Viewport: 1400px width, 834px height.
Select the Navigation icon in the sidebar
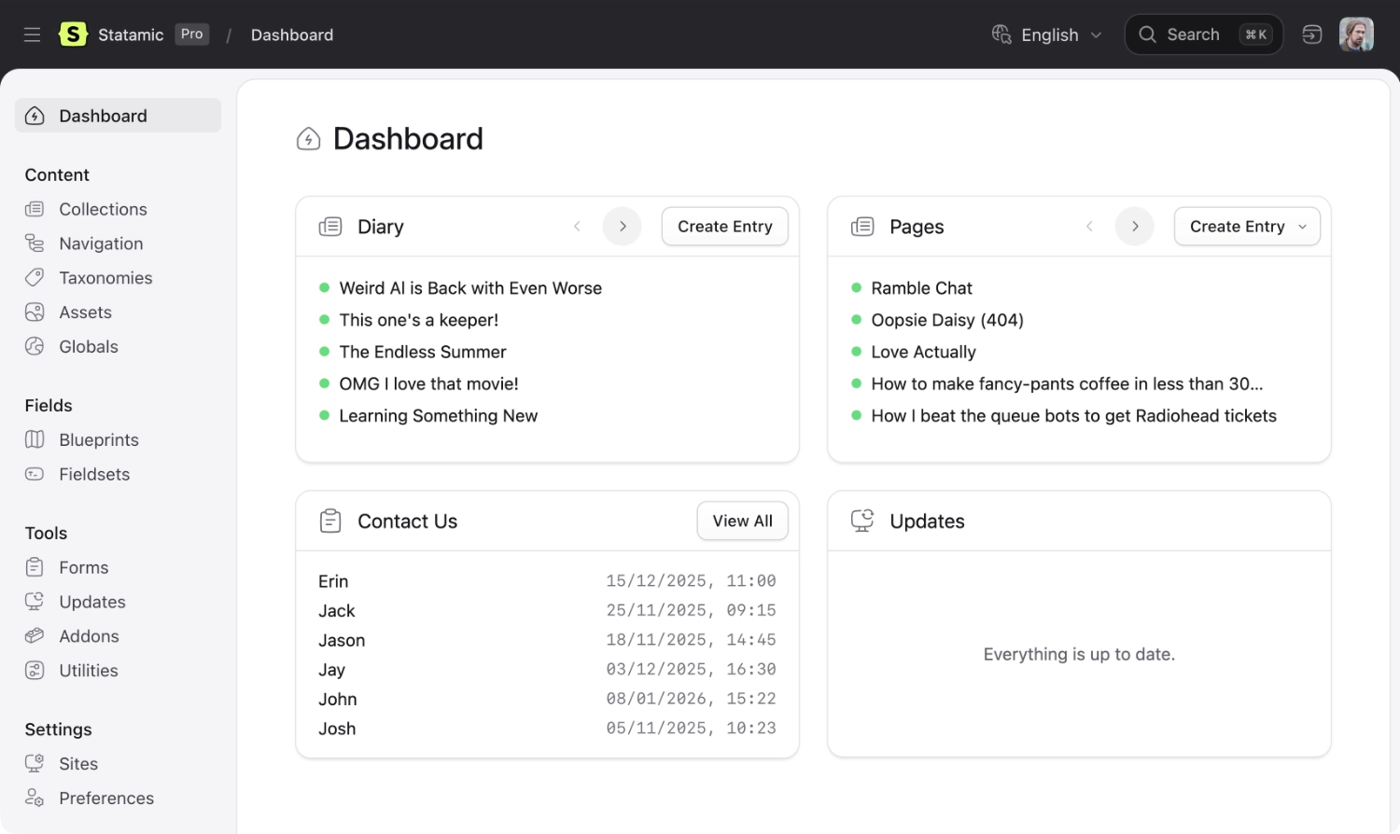[x=35, y=243]
